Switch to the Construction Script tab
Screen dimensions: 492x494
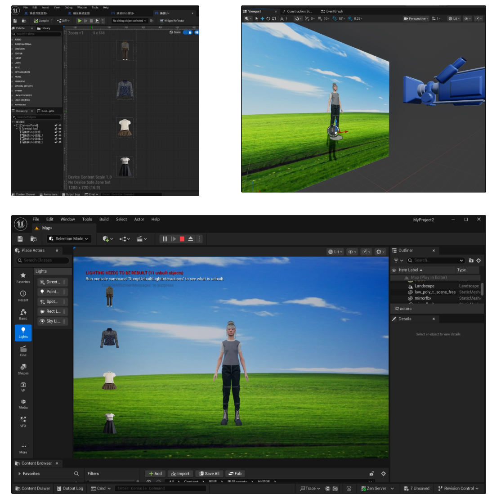[297, 11]
